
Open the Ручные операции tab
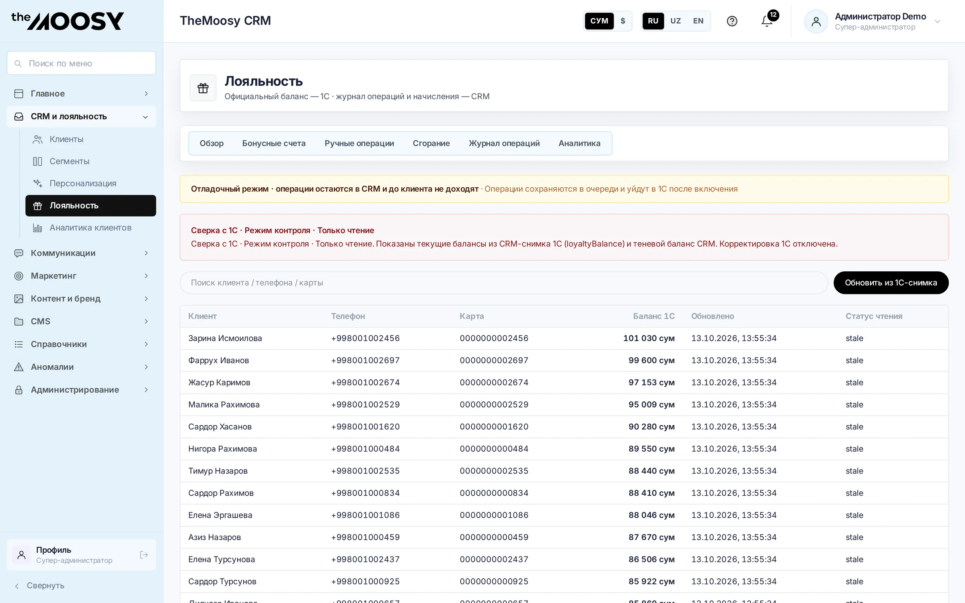click(x=359, y=144)
